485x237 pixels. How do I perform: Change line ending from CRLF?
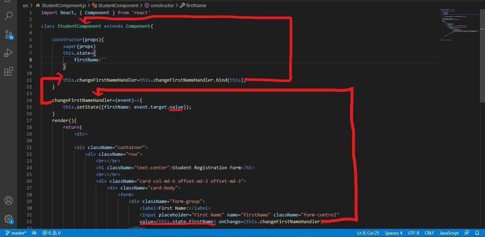click(429, 233)
